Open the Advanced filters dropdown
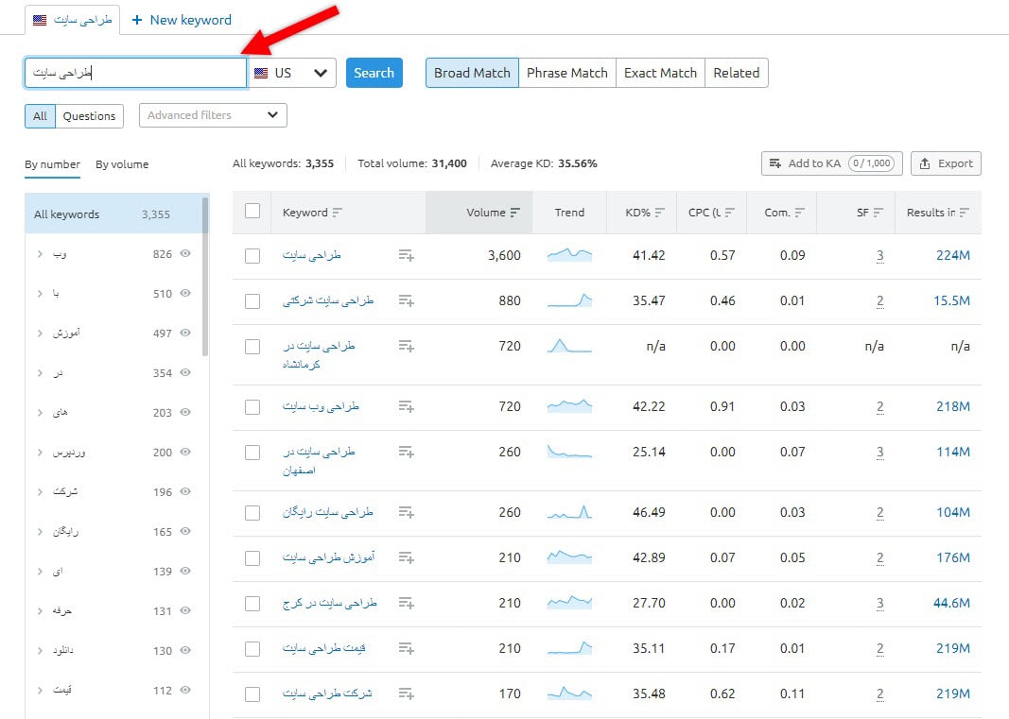Viewport: 1009px width, 719px height. click(x=212, y=114)
